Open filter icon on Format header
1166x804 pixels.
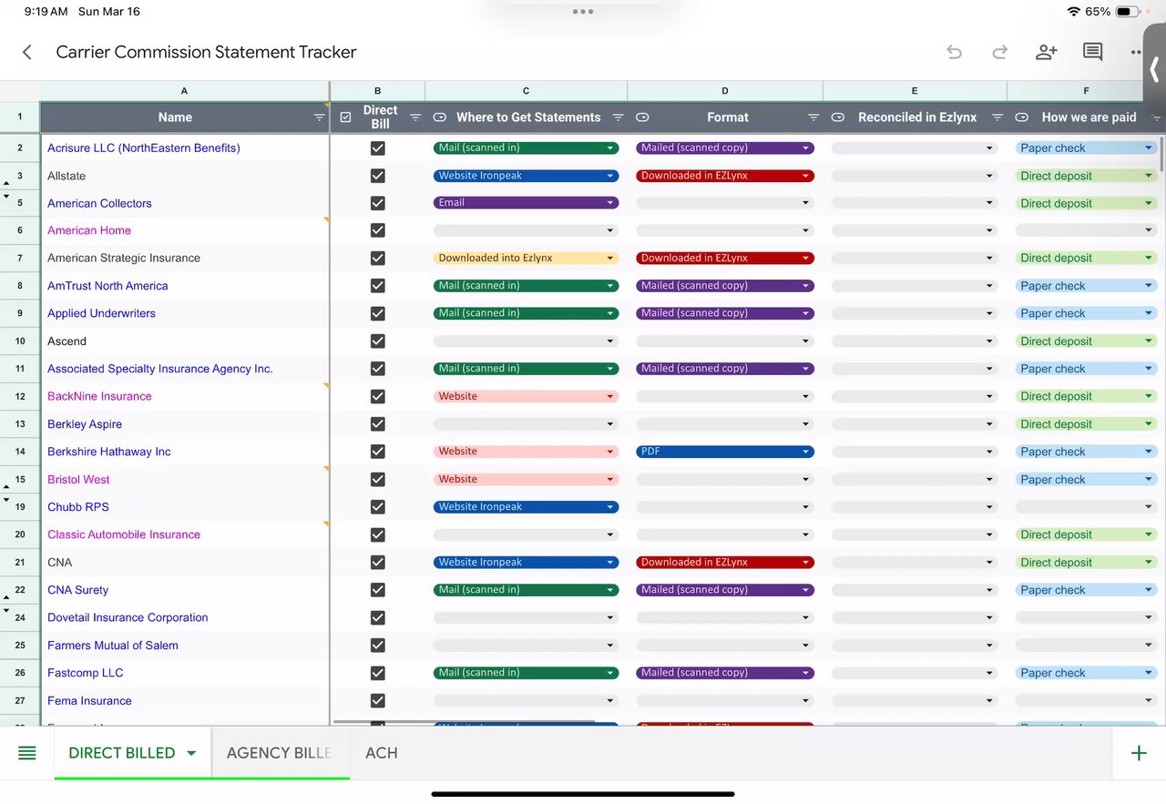point(813,117)
